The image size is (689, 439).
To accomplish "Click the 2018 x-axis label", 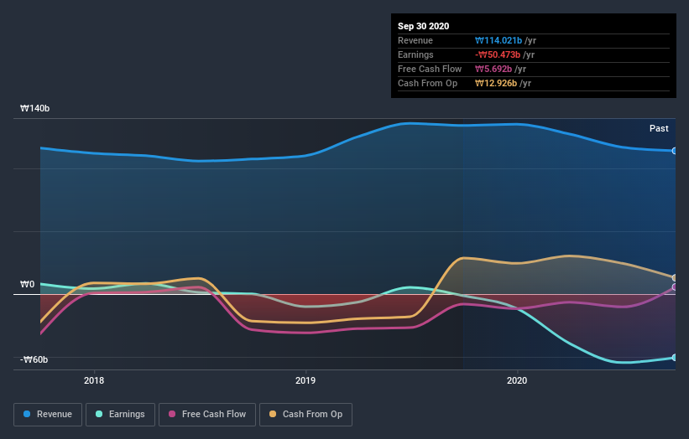I will [x=94, y=380].
